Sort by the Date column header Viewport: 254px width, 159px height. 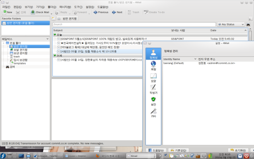coord(228,30)
